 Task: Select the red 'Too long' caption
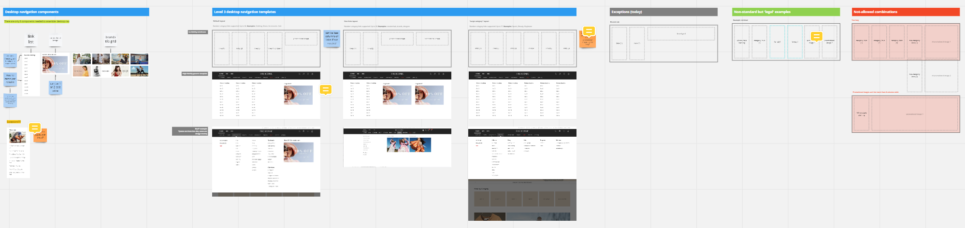click(x=855, y=20)
